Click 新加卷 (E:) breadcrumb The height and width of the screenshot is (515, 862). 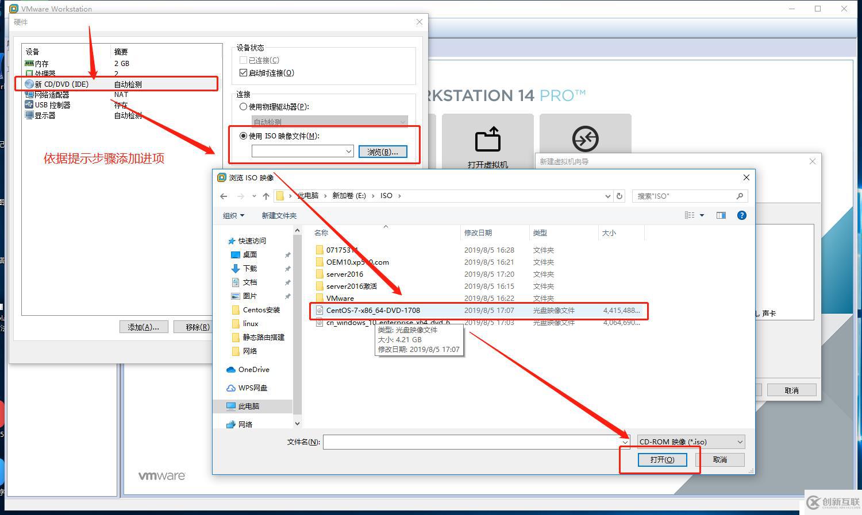349,196
